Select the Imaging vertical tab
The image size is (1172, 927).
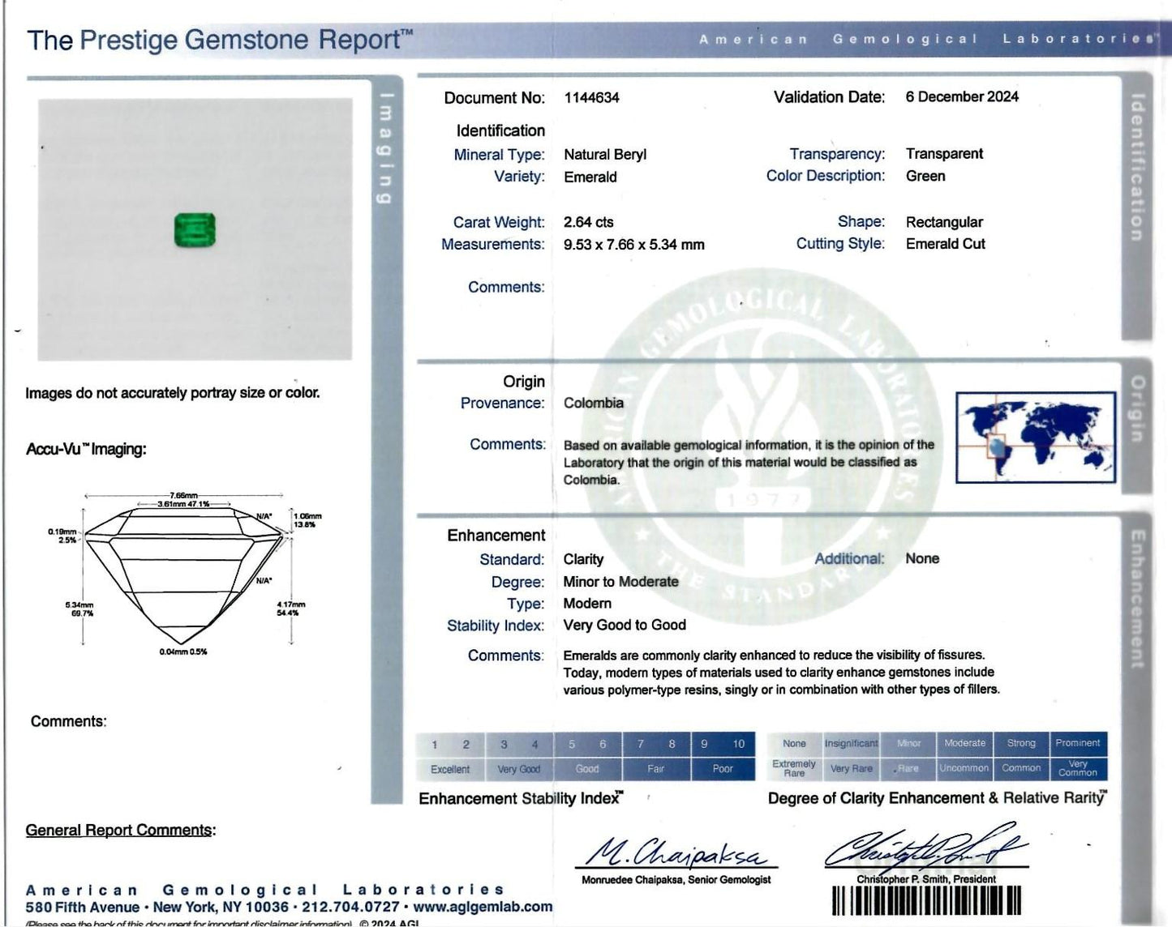pos(387,148)
